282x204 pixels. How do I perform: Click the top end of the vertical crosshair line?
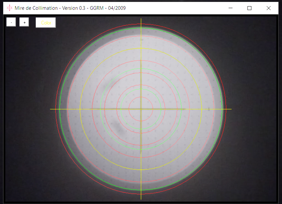[x=141, y=19]
